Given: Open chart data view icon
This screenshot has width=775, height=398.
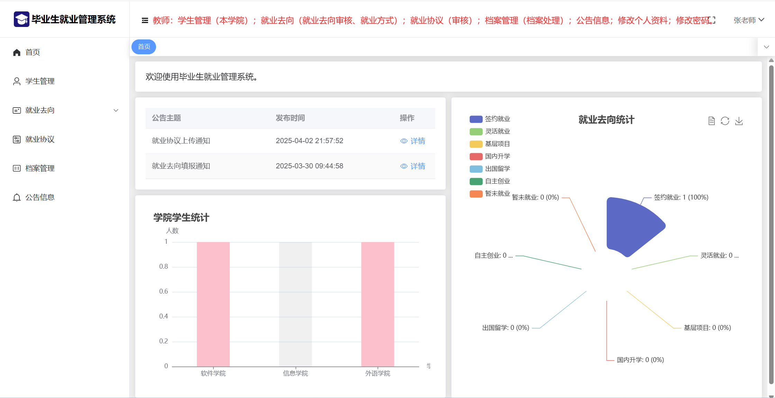Looking at the screenshot, I should 711,121.
